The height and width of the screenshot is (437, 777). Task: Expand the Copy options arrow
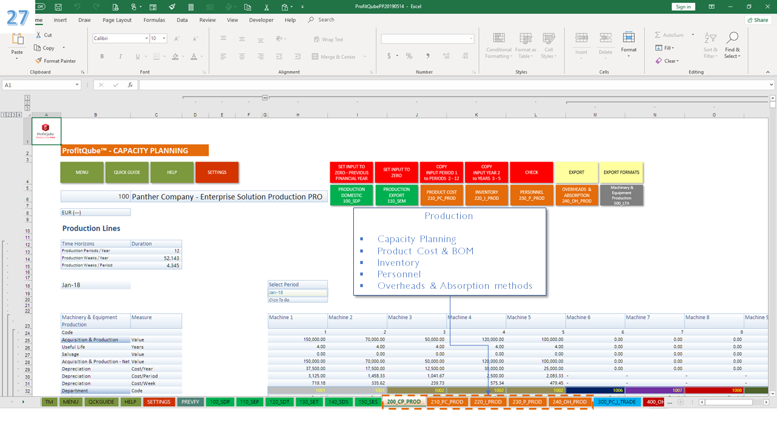click(64, 48)
